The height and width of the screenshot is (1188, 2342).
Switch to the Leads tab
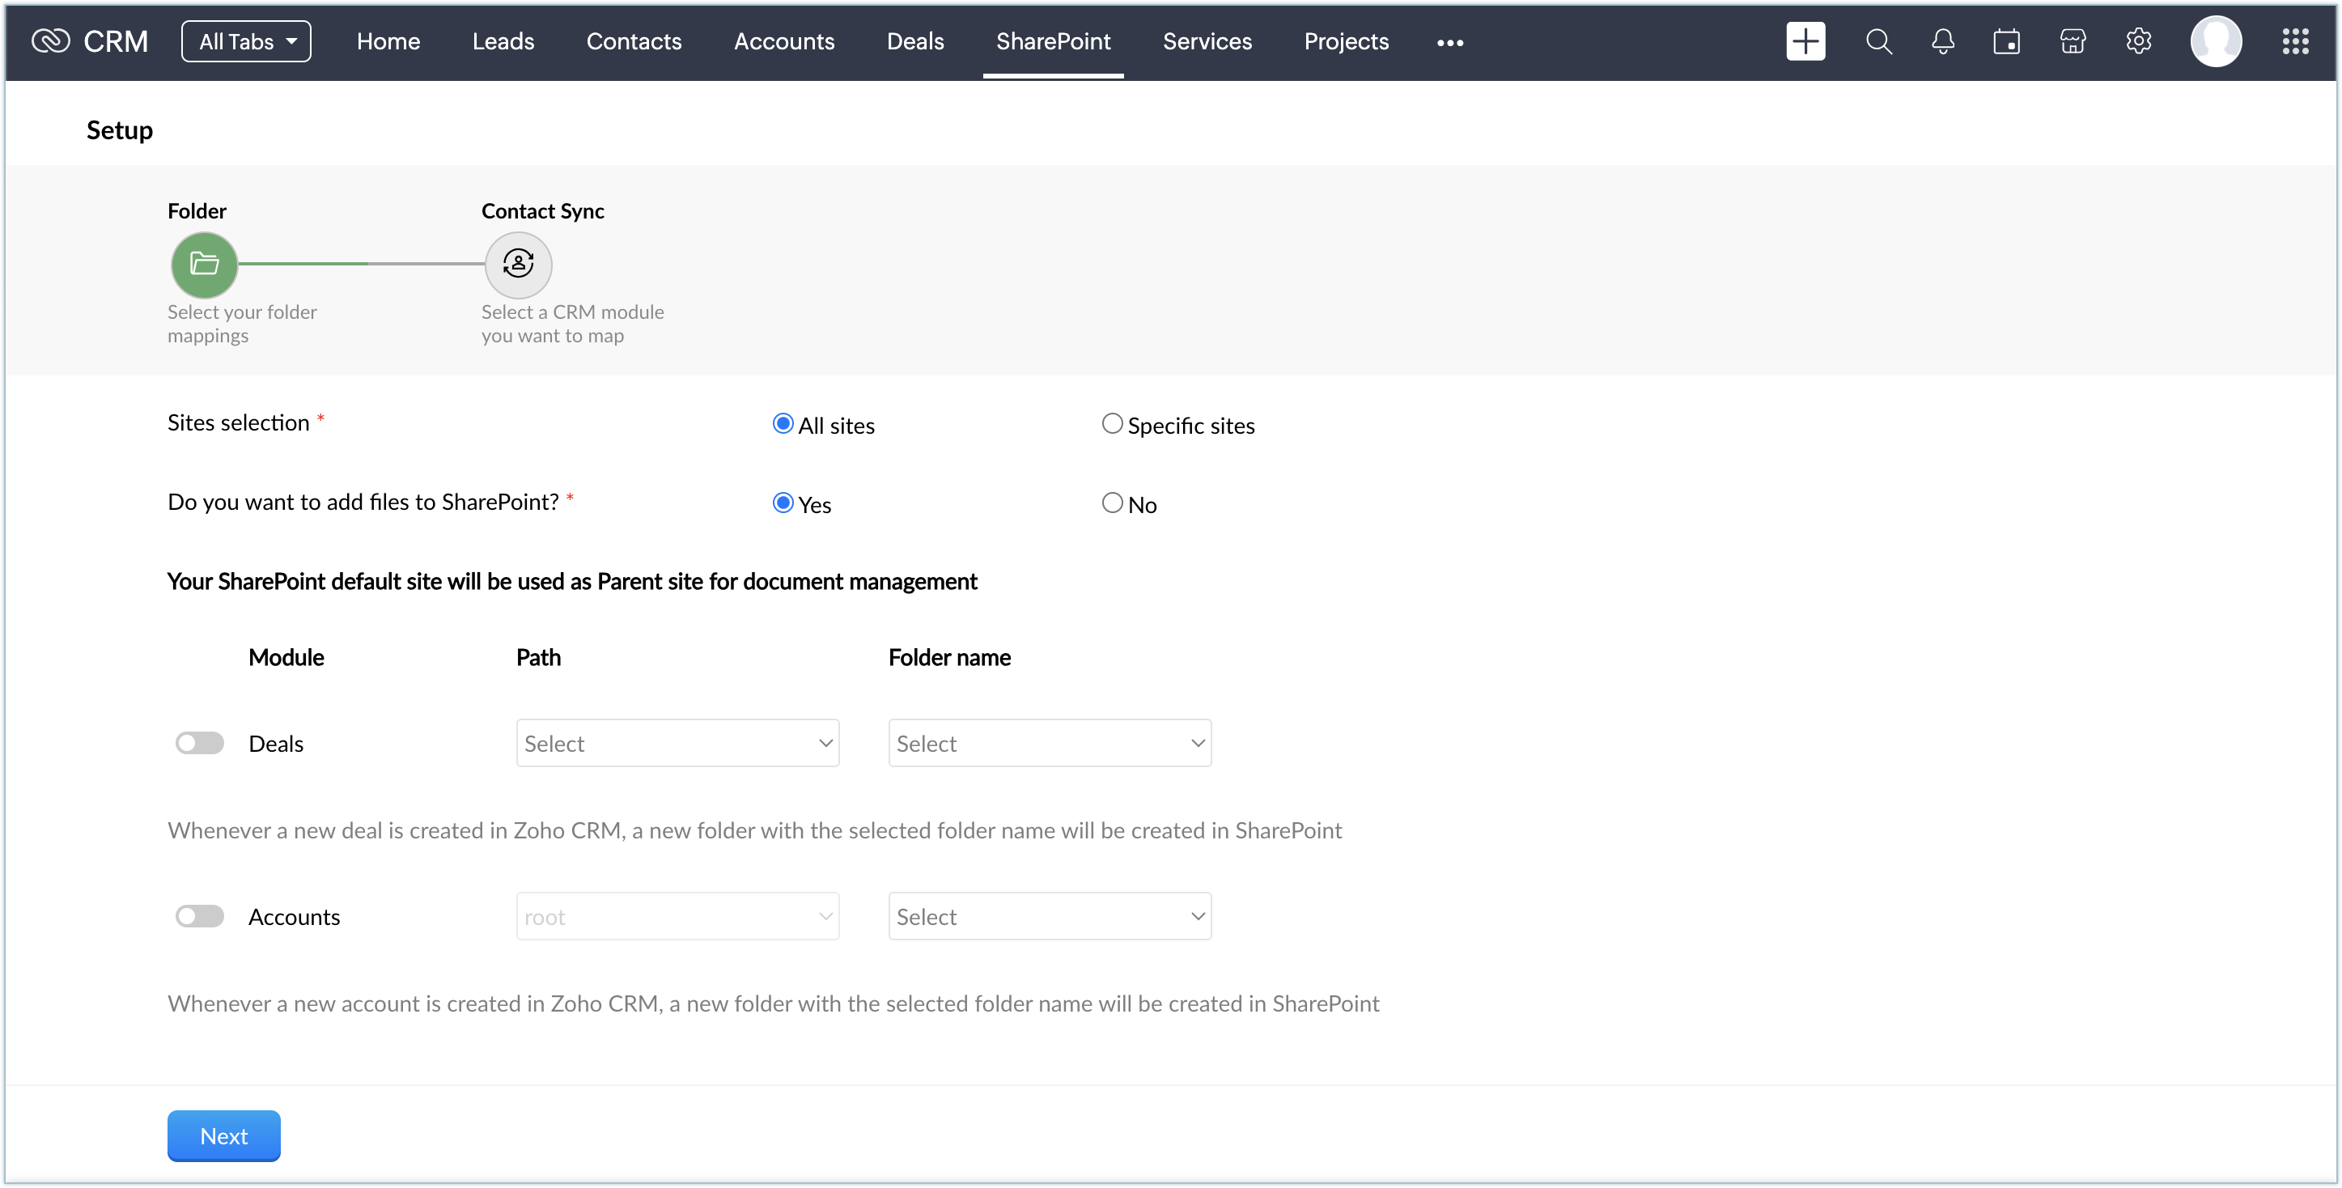pos(503,42)
